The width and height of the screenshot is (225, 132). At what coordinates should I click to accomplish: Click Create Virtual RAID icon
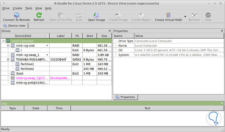pyautogui.click(x=168, y=15)
